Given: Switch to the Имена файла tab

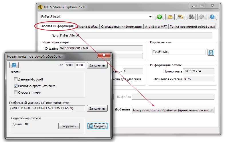Looking at the screenshot, I should [87, 27].
